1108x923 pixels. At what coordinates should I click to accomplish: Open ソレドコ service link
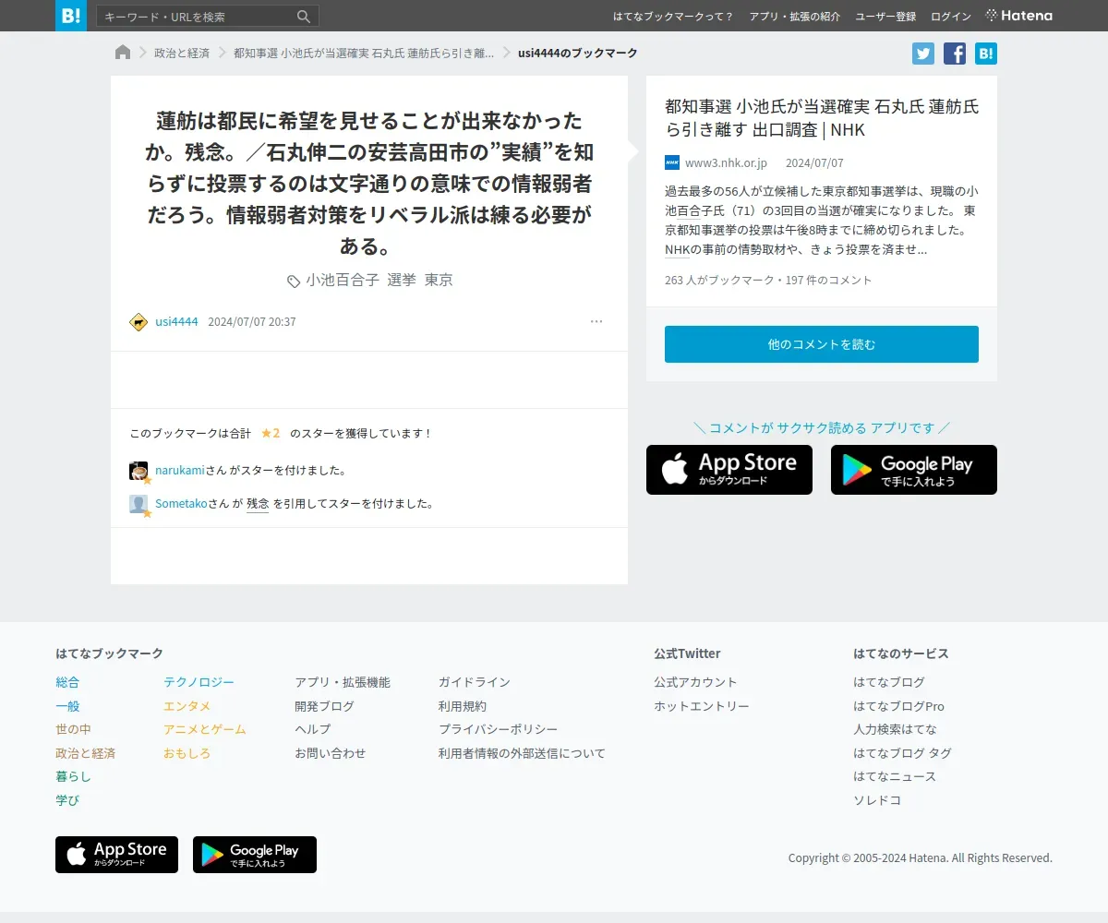(877, 800)
